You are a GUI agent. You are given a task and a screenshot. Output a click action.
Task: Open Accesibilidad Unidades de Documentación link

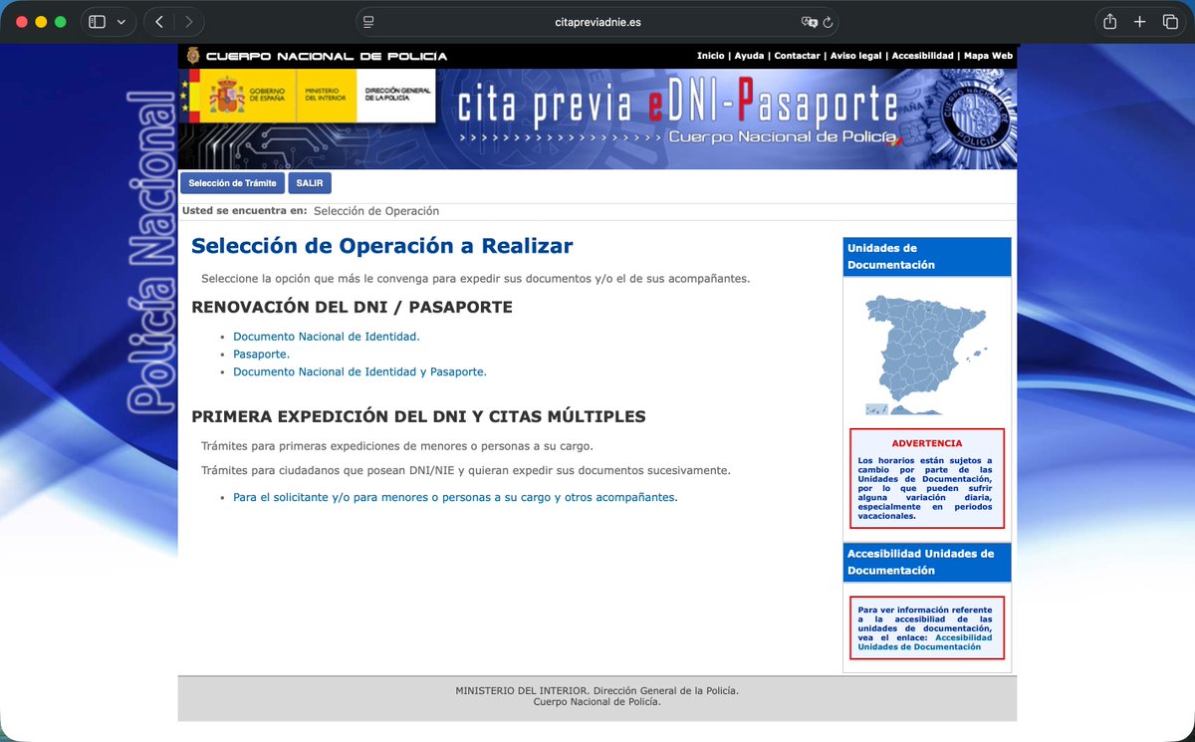click(x=926, y=641)
